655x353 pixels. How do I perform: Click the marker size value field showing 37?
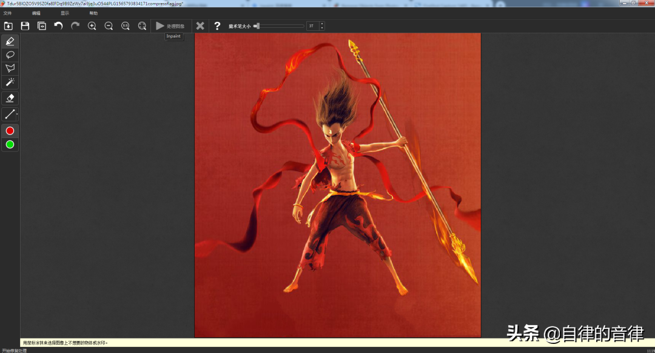click(x=312, y=26)
